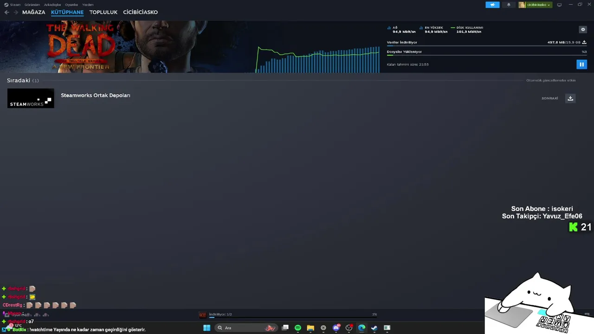Viewport: 594px width, 334px height.
Task: Click the Veriler İndiriliyor progress bar
Action: click(x=487, y=46)
